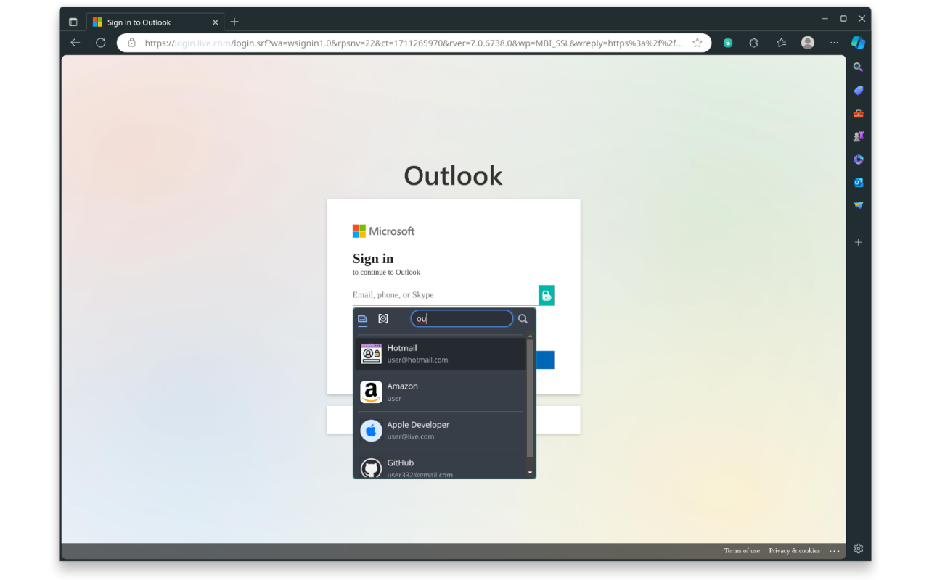This screenshot has width=929, height=580.
Task: Open the Copilot icon
Action: click(859, 43)
